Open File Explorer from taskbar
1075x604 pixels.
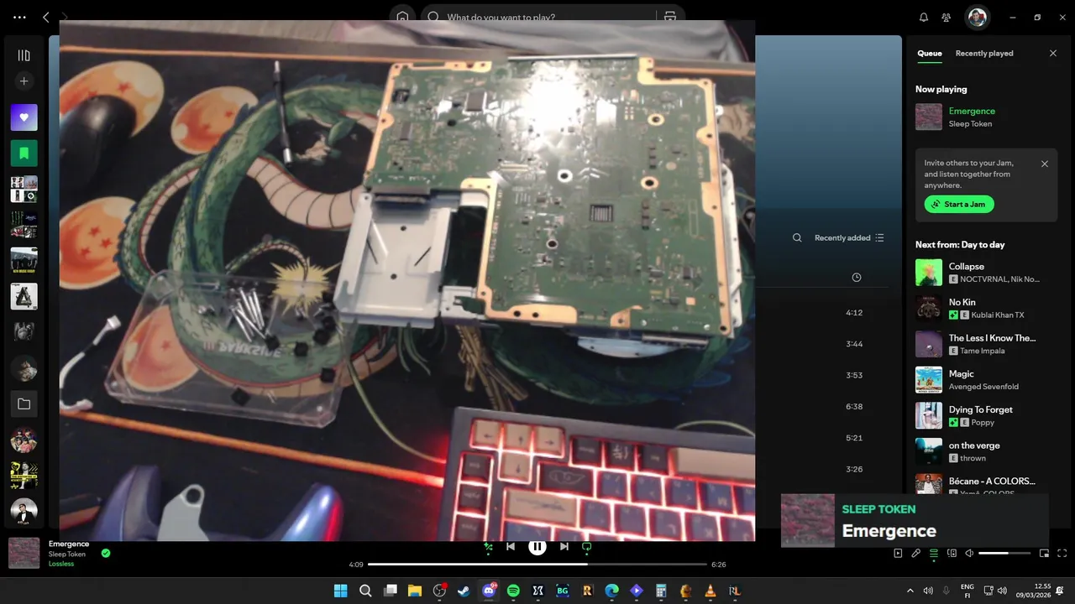(414, 591)
